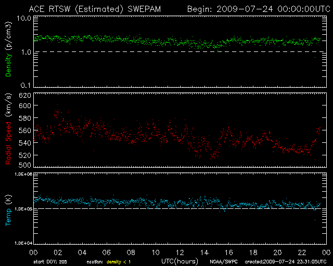The width and height of the screenshot is (333, 266).
Task: Click the "20" hour label on the time axis
Action: point(277,252)
